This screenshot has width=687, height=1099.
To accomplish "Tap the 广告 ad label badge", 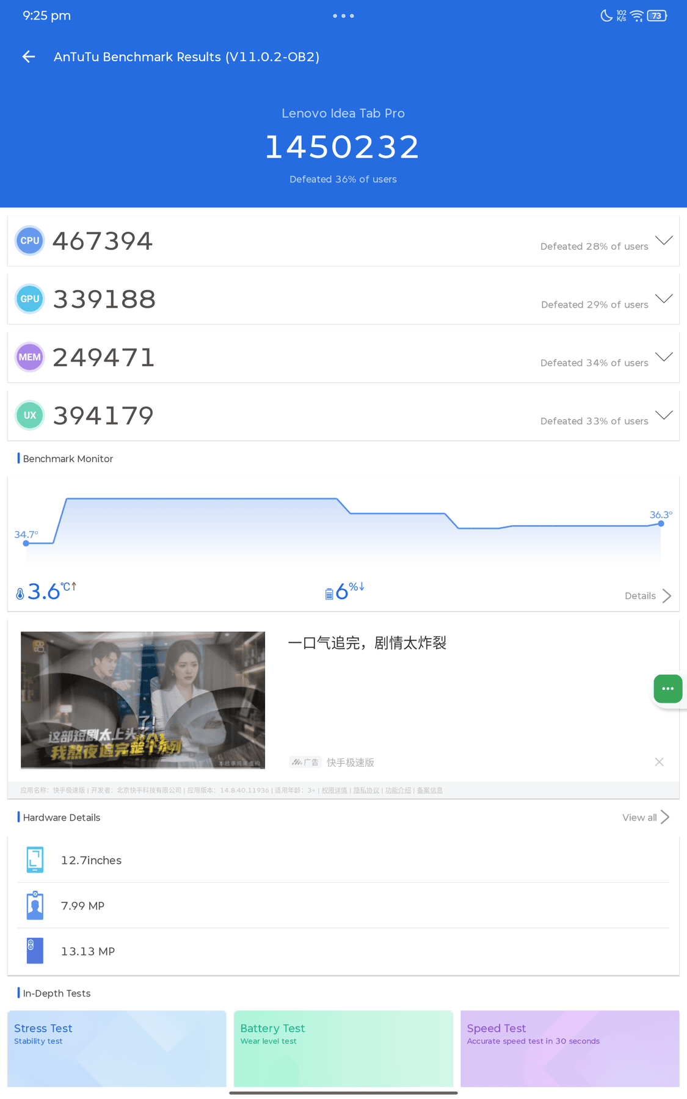I will pyautogui.click(x=305, y=762).
